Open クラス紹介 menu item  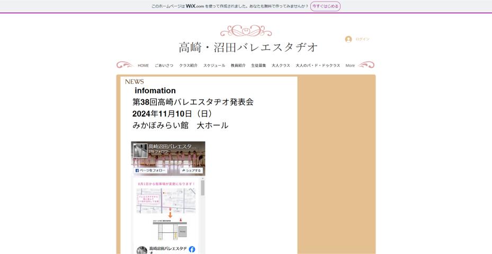click(188, 66)
